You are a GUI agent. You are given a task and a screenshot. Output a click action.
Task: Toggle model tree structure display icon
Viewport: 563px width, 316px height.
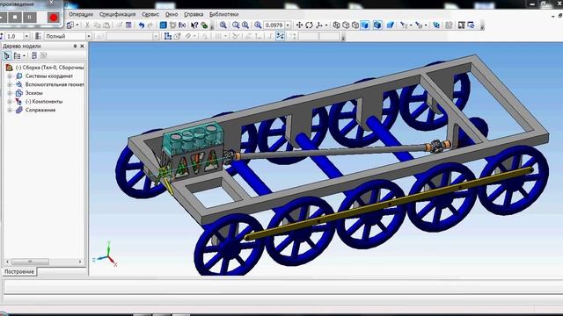(x=7, y=56)
